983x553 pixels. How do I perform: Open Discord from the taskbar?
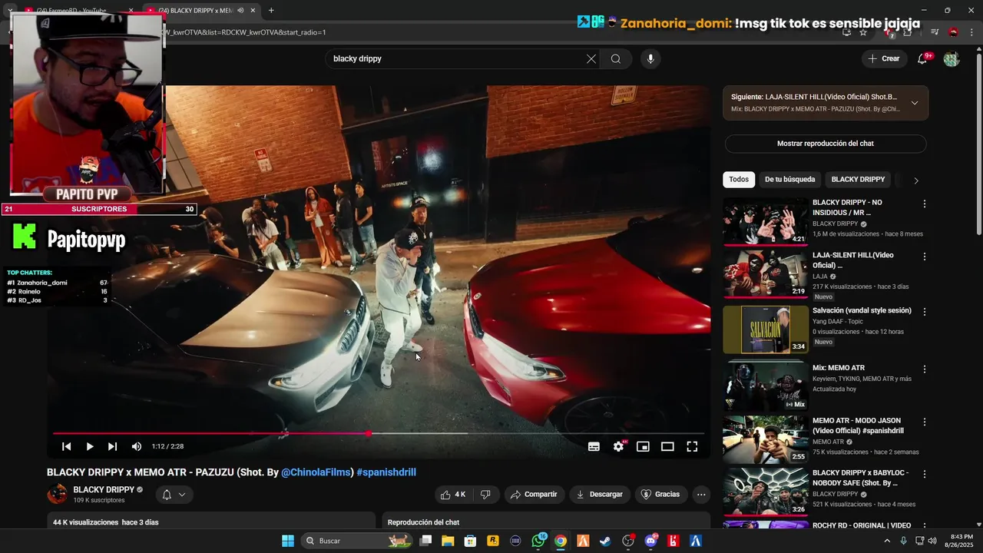coord(651,541)
